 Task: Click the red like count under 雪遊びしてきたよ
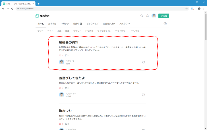click(x=61, y=88)
